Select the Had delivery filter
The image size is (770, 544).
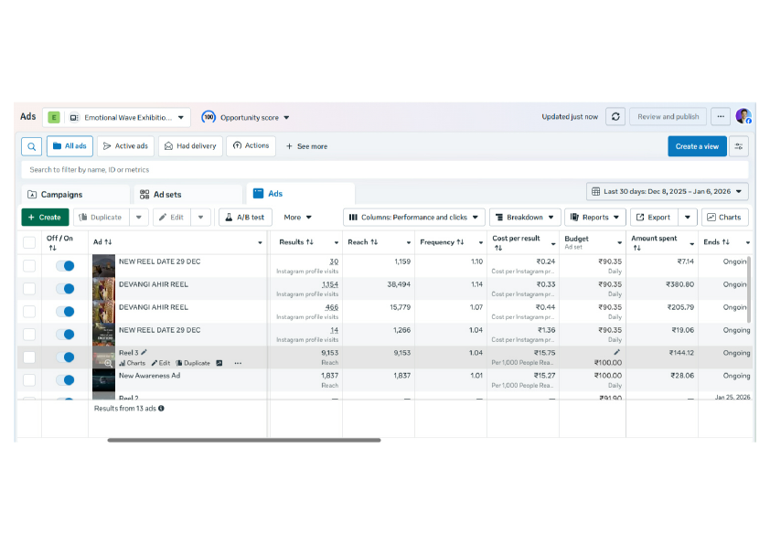point(190,146)
